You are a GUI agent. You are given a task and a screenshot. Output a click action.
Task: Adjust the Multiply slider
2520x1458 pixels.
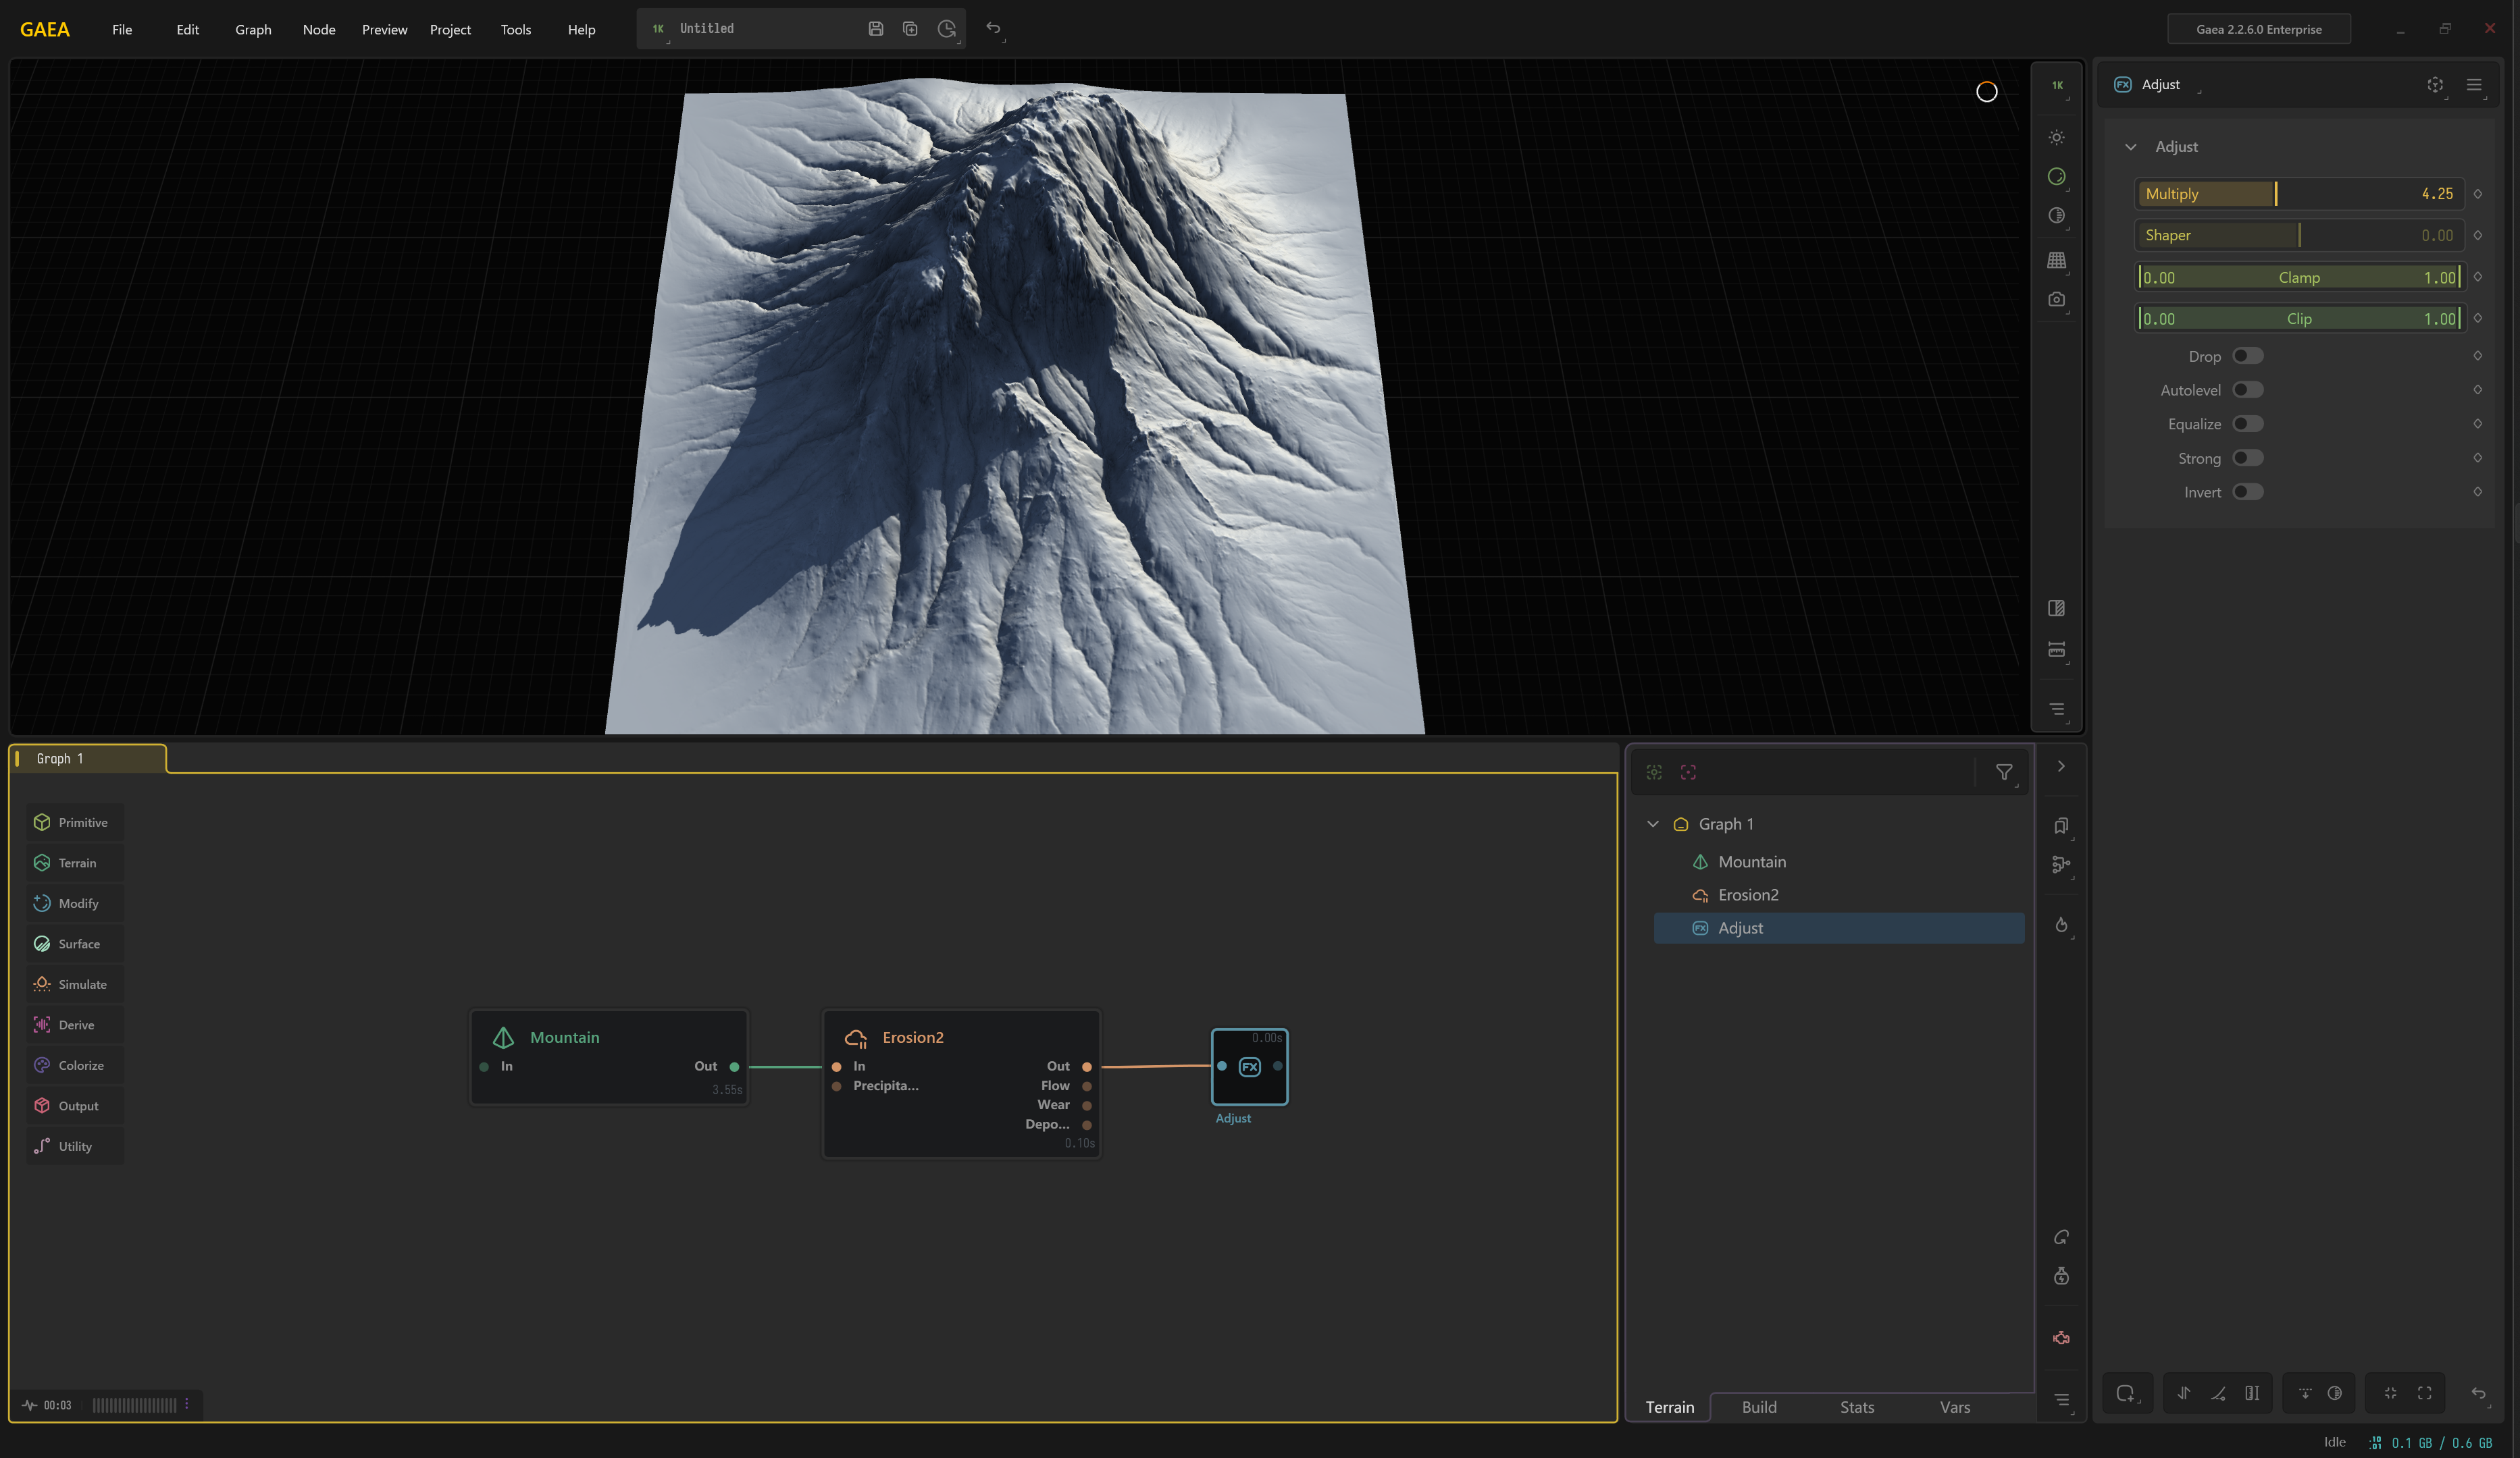pos(2276,194)
